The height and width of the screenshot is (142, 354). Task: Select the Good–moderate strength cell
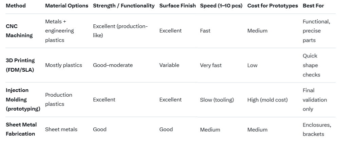tap(113, 65)
